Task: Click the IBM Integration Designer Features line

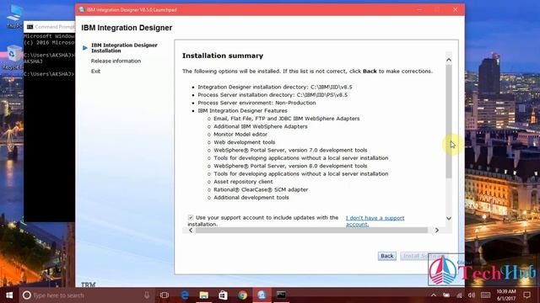Action: [x=242, y=110]
